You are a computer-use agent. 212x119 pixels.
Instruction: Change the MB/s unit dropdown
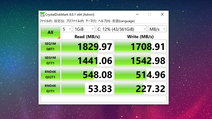point(157,29)
